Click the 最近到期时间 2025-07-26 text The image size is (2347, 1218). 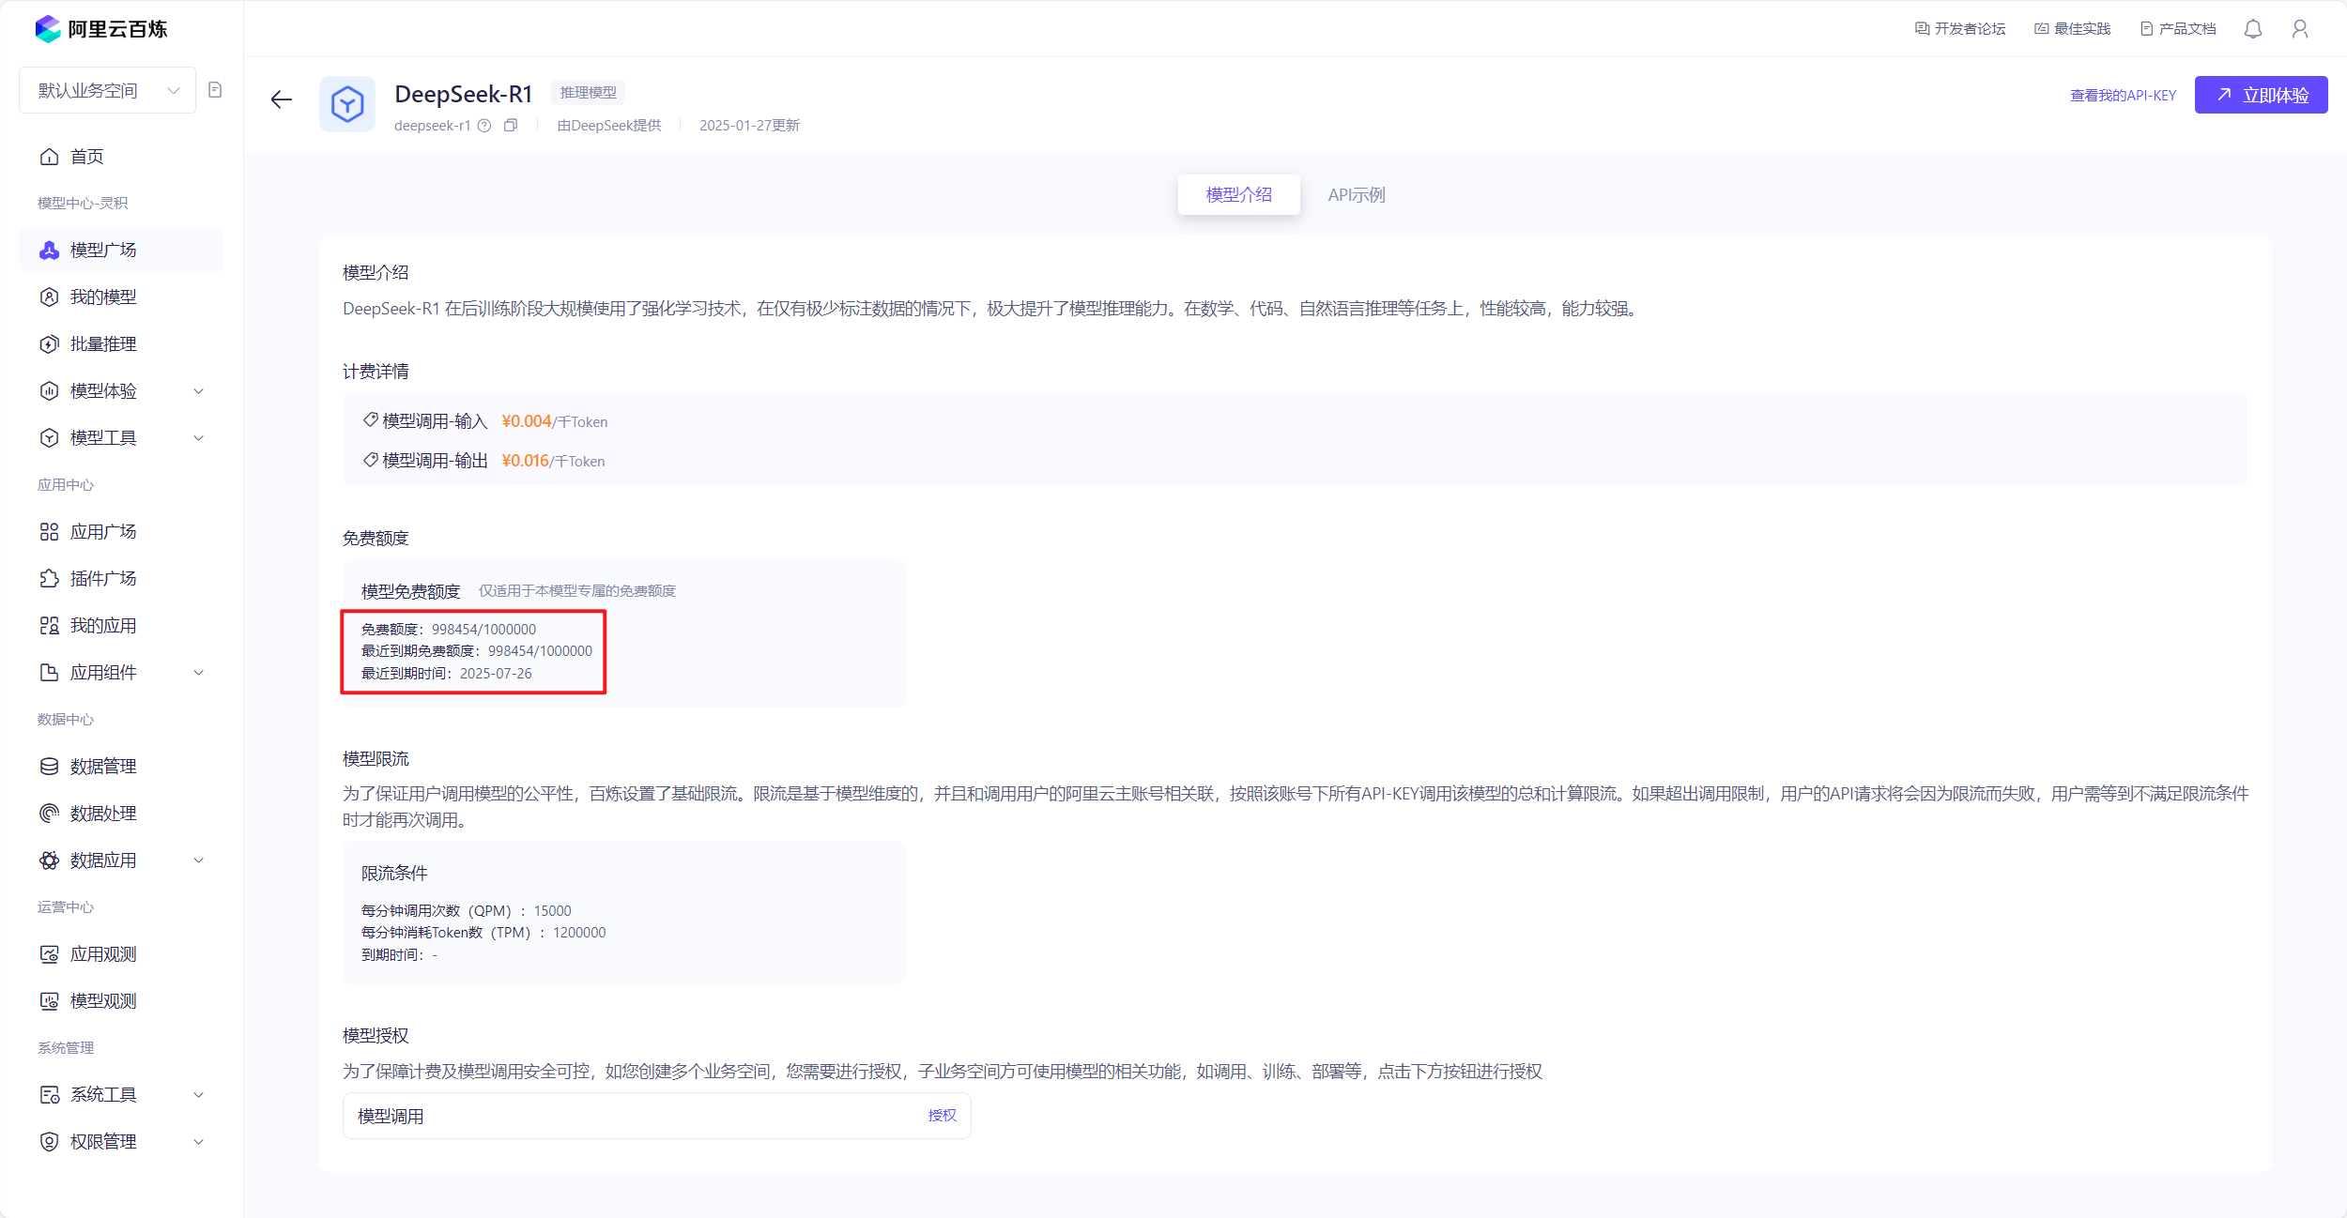(x=447, y=674)
